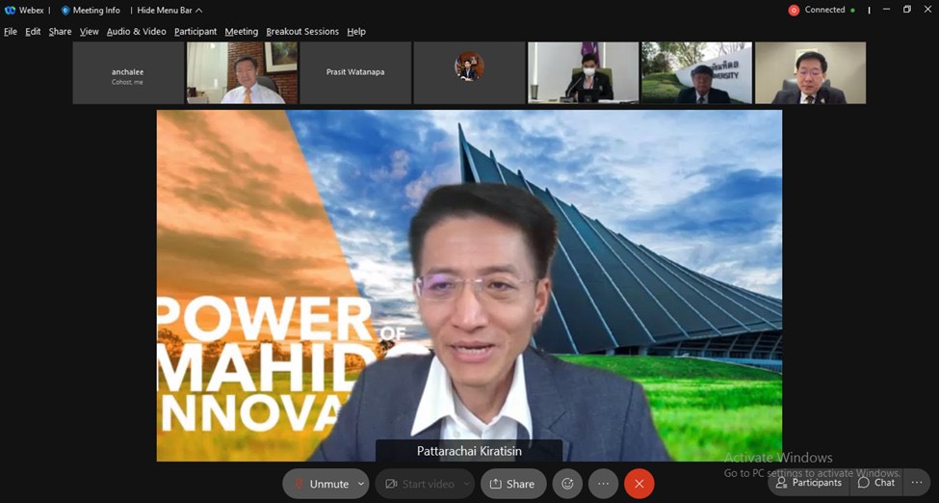Screen dimensions: 939x503
Task: Open the Audio & Video menu
Action: 136,32
